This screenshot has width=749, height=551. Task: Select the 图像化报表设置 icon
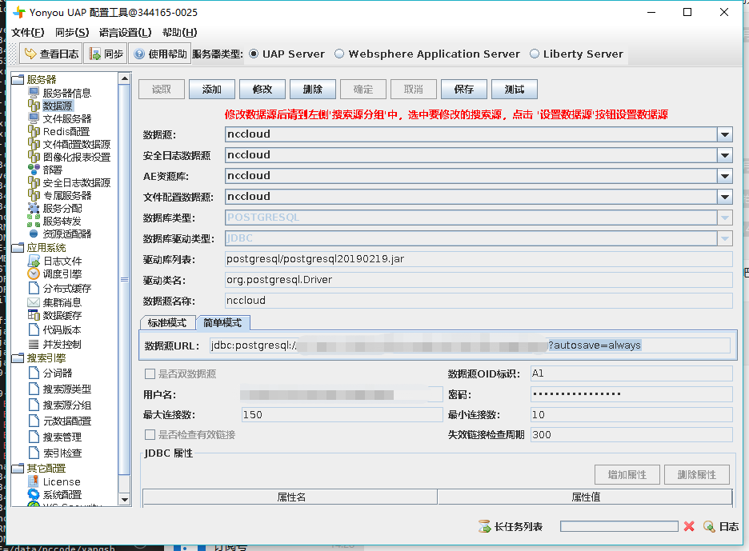(34, 157)
